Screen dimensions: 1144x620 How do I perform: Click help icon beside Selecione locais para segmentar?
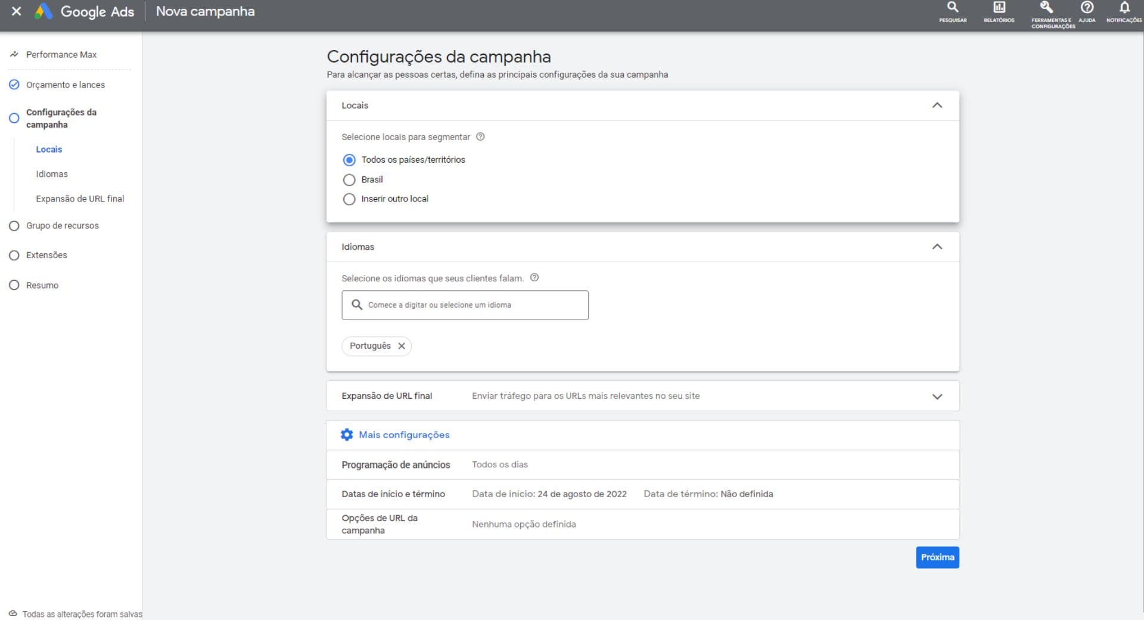(480, 137)
